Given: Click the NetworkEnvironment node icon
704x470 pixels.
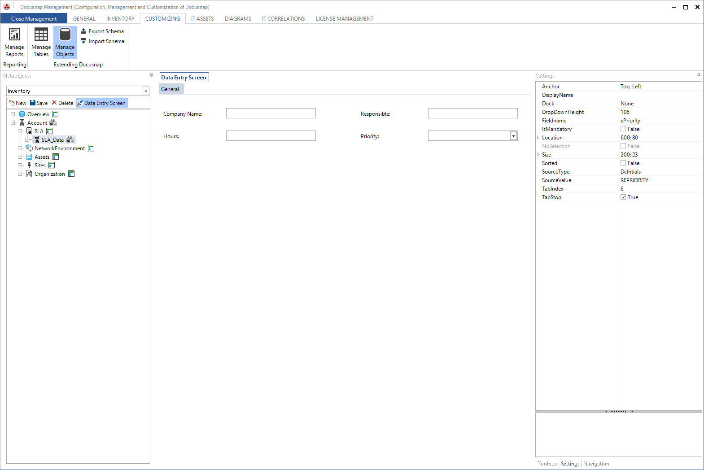Looking at the screenshot, I should 29,148.
